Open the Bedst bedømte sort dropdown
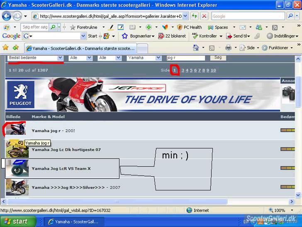This screenshot has height=227, width=302. click(36, 58)
